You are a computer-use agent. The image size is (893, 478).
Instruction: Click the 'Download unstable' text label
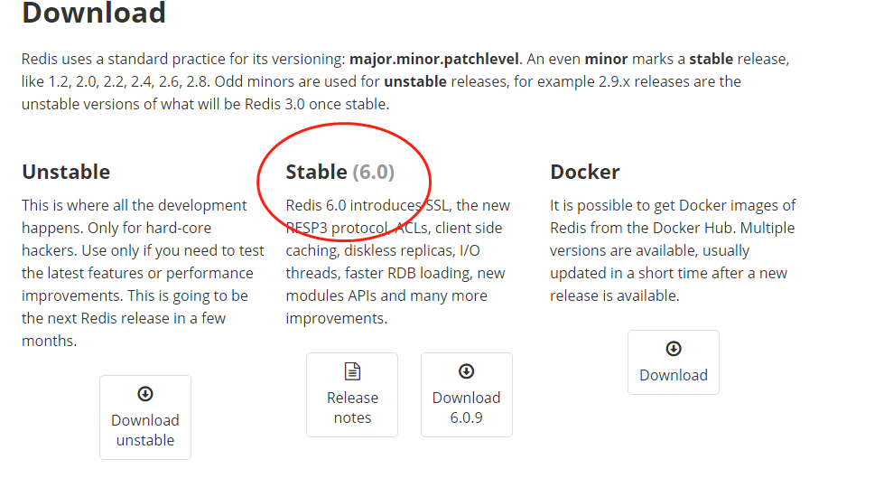[x=145, y=430]
